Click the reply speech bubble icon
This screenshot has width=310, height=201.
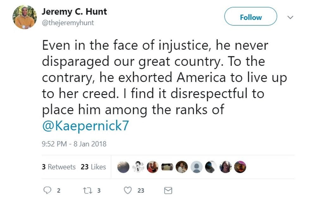coord(47,190)
